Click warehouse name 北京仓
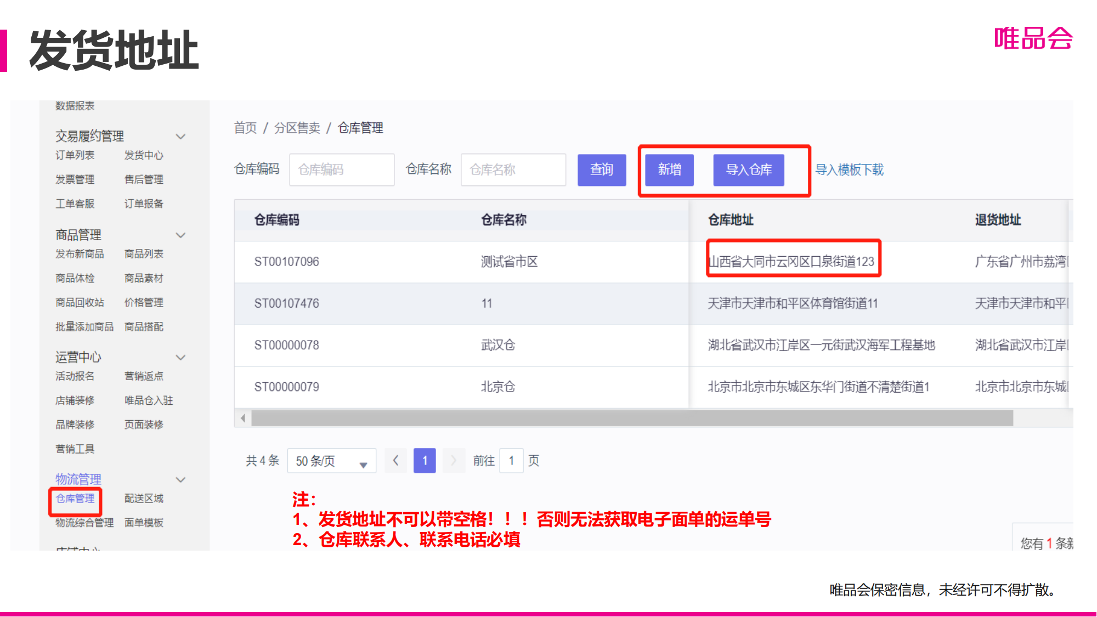Screen dimensions: 1097x617 click(498, 387)
